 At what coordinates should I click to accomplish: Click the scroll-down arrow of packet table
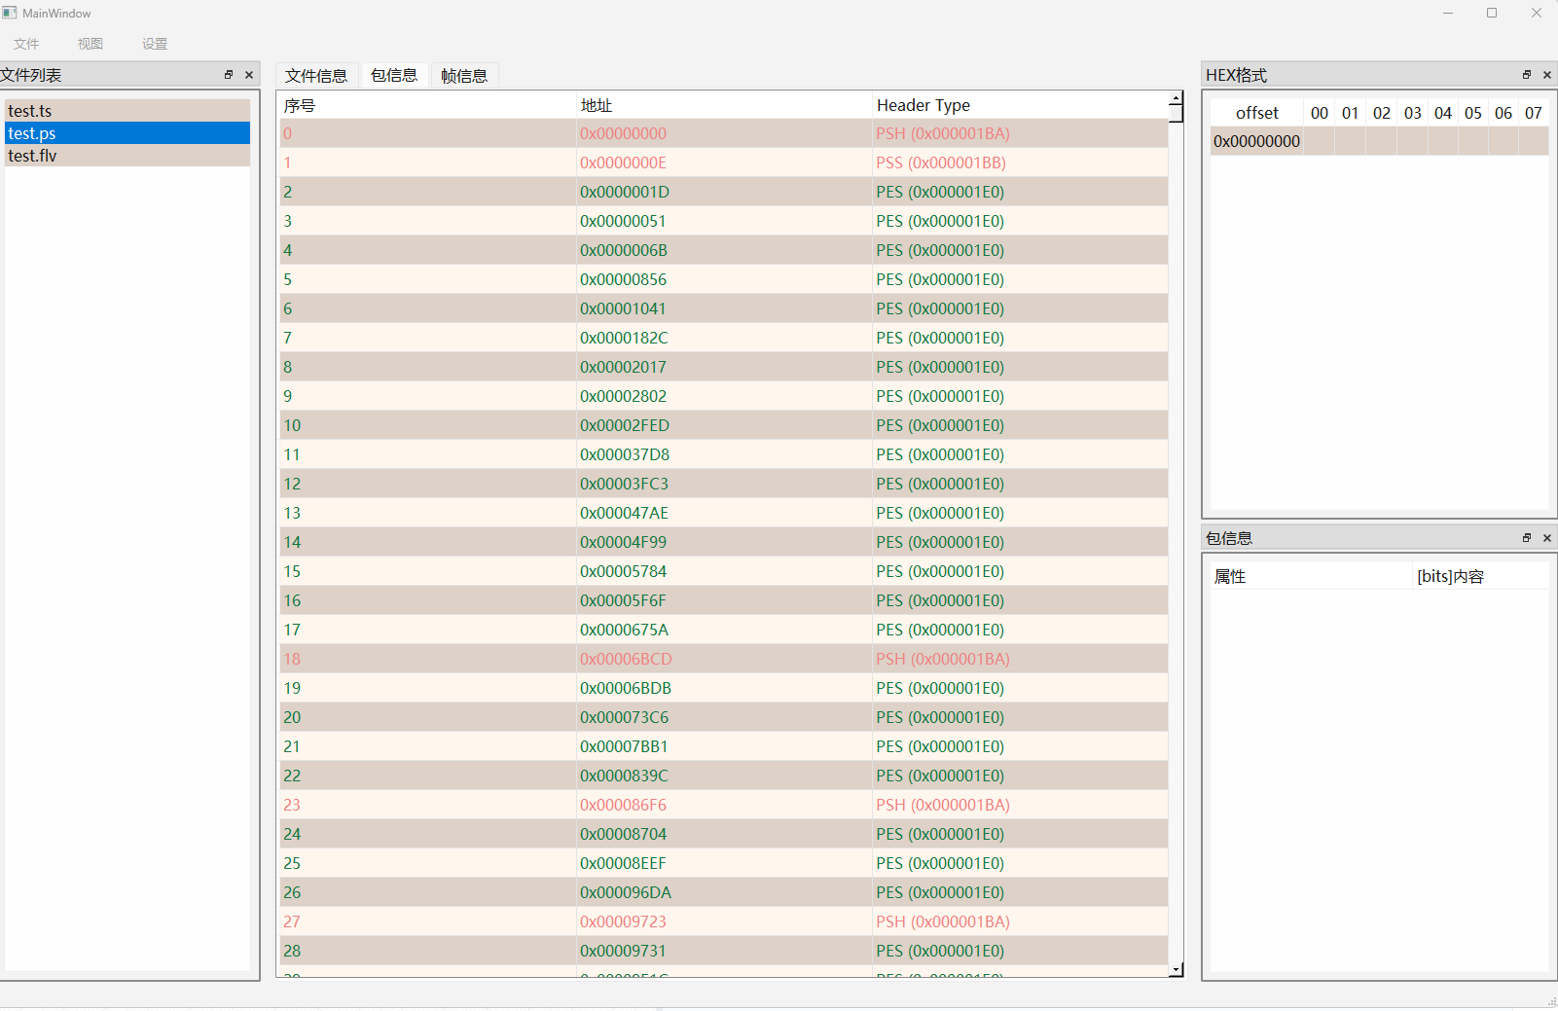pyautogui.click(x=1176, y=969)
